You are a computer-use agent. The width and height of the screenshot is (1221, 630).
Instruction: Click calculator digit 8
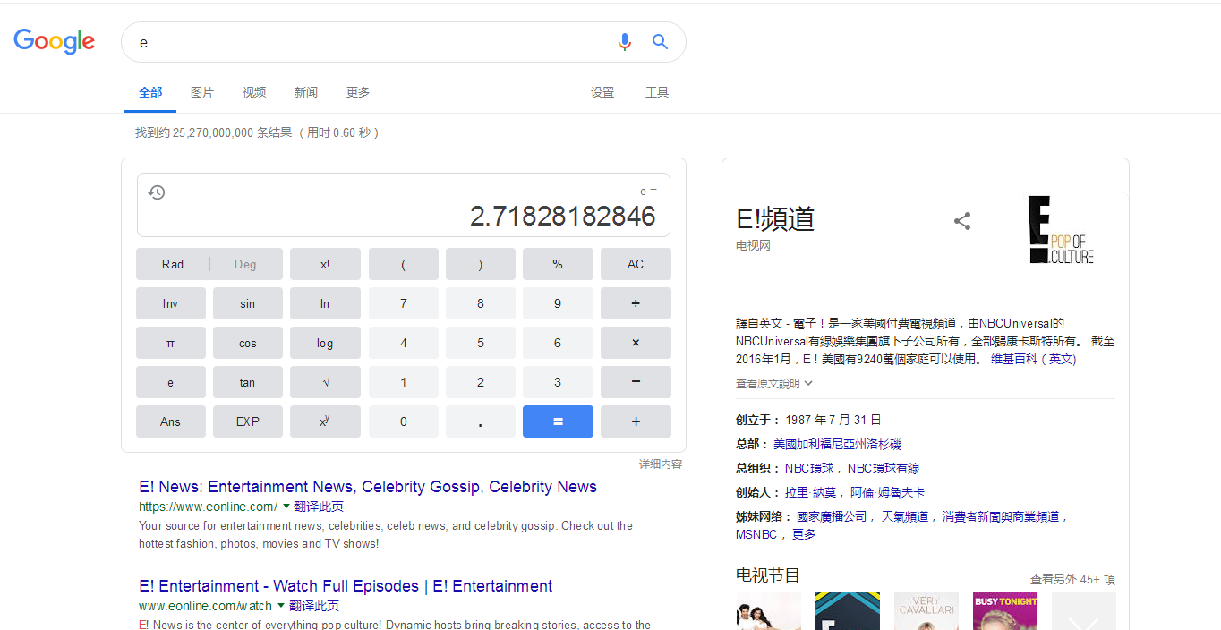tap(481, 303)
